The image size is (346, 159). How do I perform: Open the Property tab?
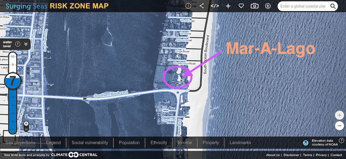coord(211,143)
